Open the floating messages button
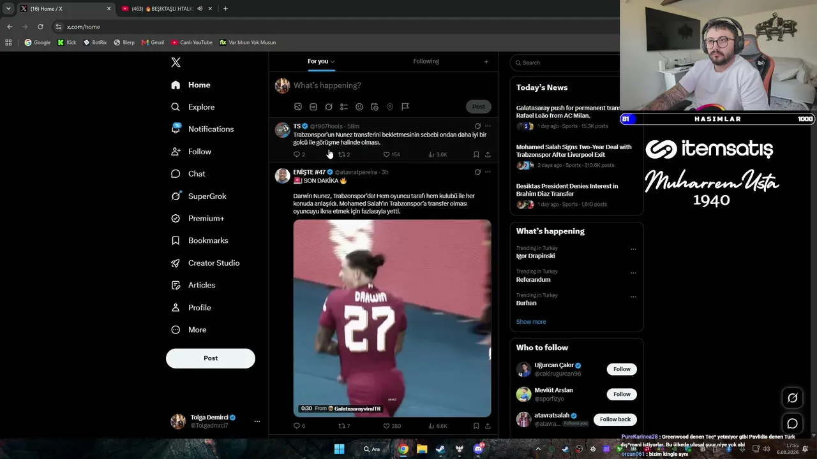This screenshot has height=459, width=817. click(x=792, y=423)
